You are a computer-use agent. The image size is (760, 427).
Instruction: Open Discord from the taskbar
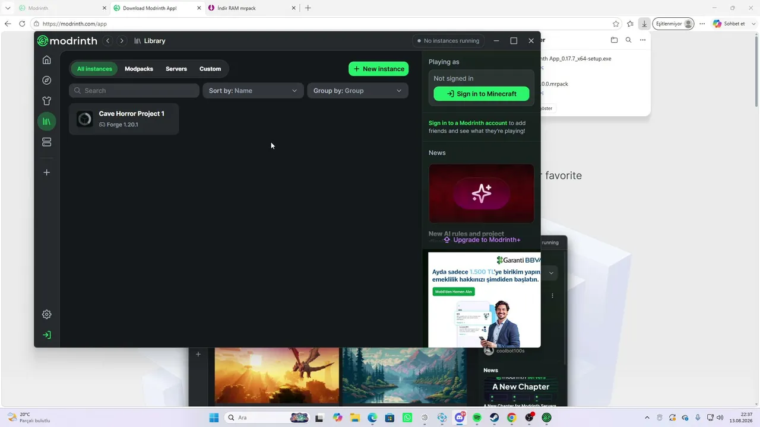(x=460, y=418)
